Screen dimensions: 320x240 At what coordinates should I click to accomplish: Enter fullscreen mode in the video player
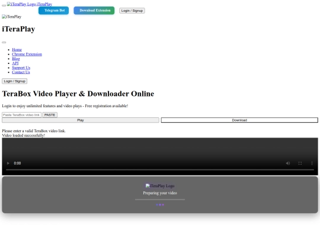[300, 164]
